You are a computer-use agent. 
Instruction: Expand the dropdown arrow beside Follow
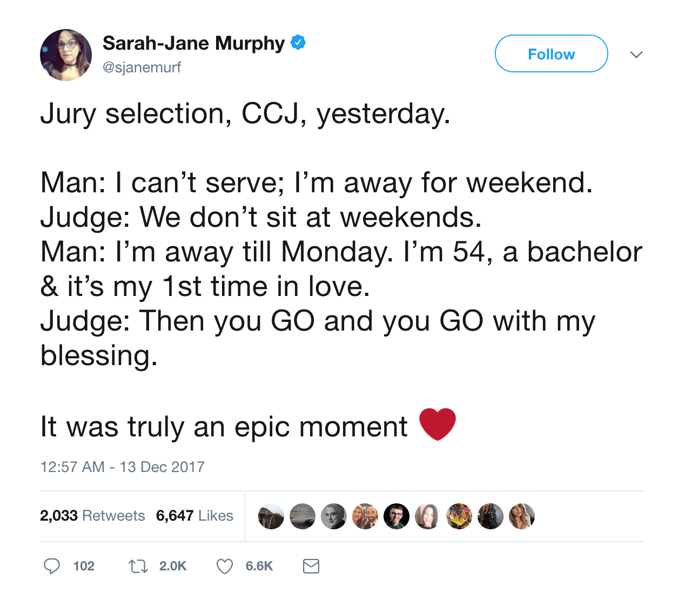[636, 54]
